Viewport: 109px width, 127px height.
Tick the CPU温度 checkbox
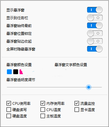[43, 110]
